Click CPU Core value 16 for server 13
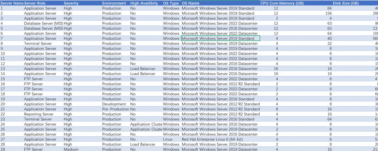 (269, 69)
